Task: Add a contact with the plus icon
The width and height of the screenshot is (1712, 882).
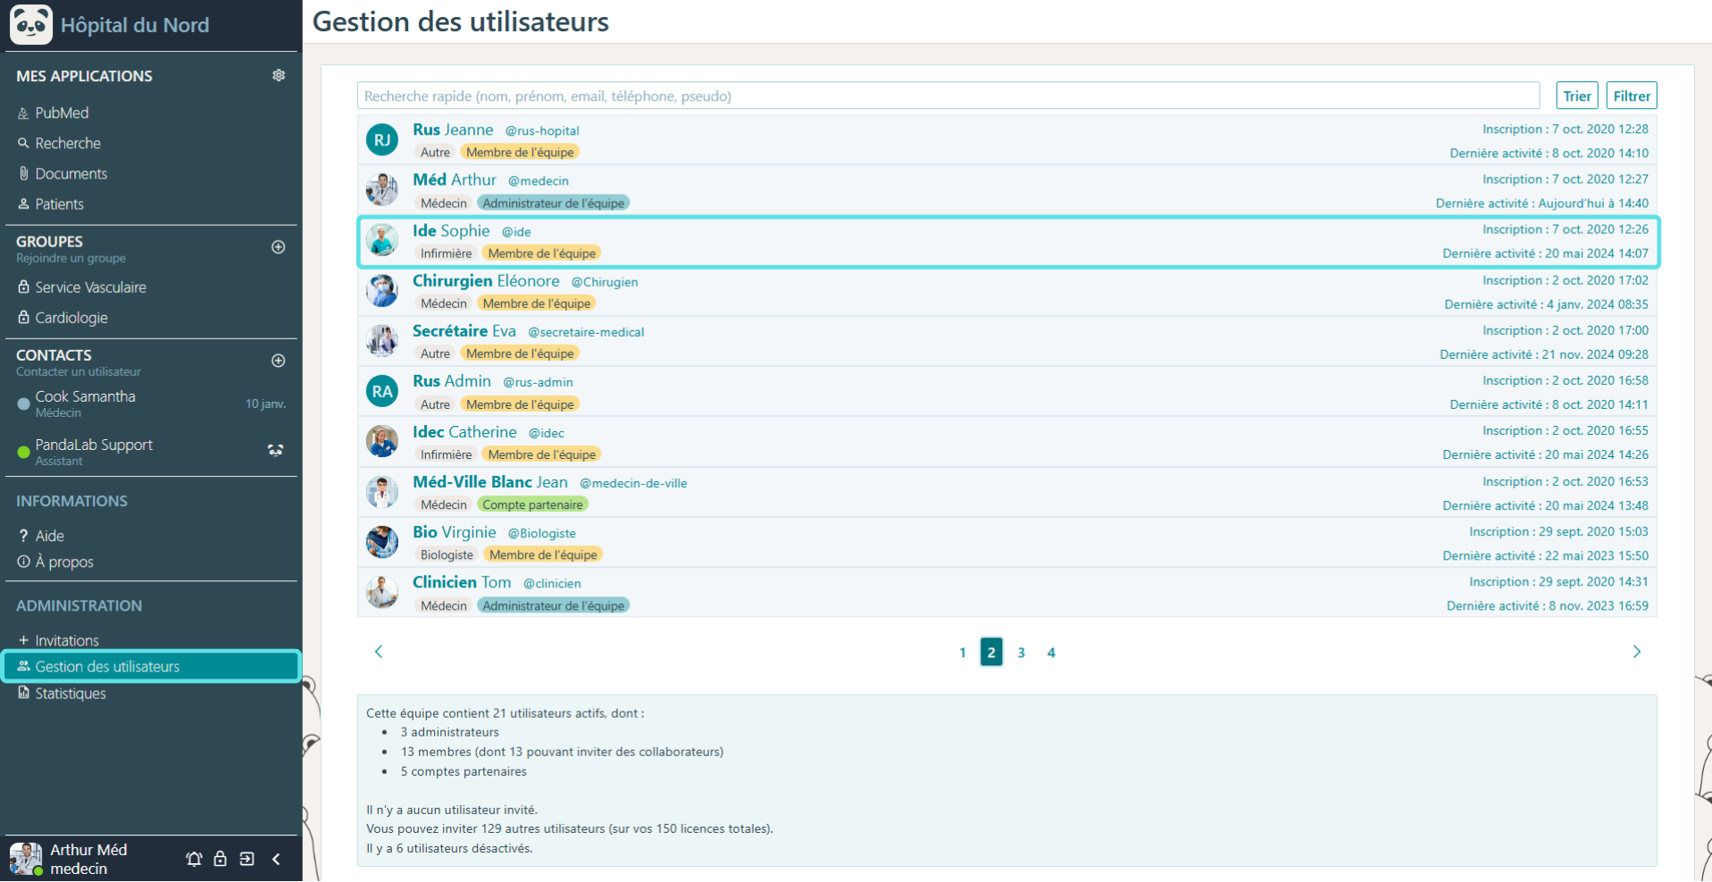Action: pos(279,361)
